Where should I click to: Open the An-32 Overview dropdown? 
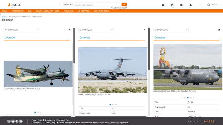[21, 30]
